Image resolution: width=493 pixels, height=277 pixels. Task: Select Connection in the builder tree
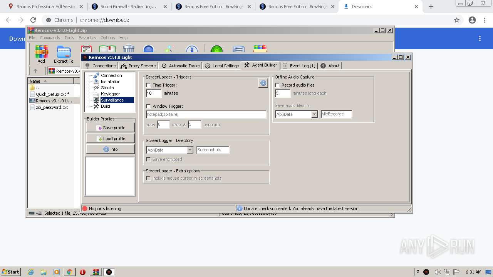click(x=111, y=75)
